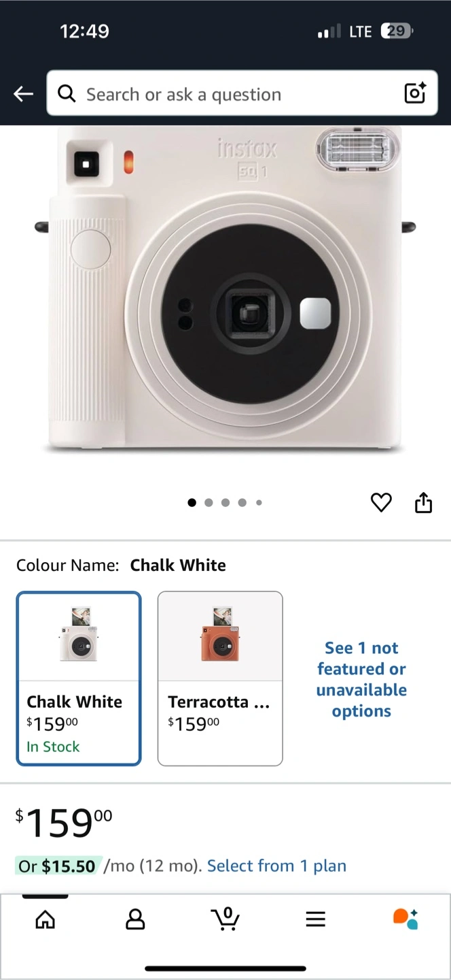451x980 pixels.
Task: Jump to fourth image carousel dot
Action: coord(242,503)
